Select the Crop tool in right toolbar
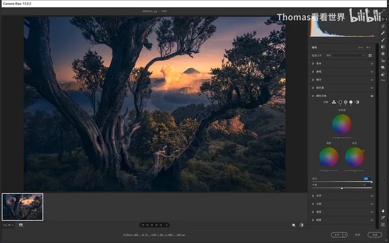Image resolution: width=389 pixels, height=243 pixels. [383, 26]
